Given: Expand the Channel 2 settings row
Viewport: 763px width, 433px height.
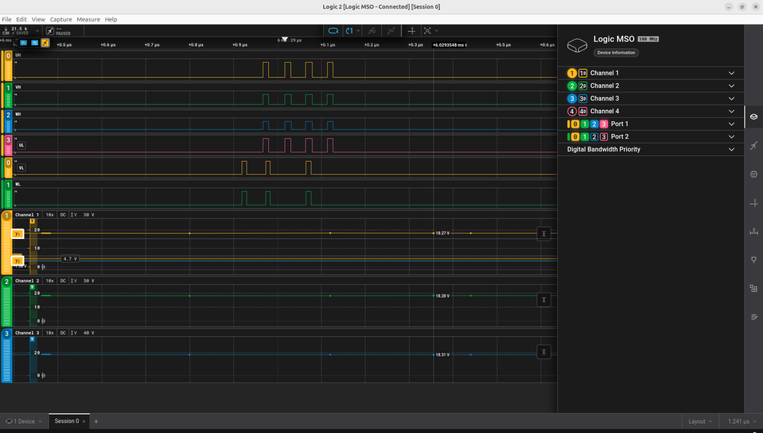Looking at the screenshot, I should pyautogui.click(x=651, y=86).
